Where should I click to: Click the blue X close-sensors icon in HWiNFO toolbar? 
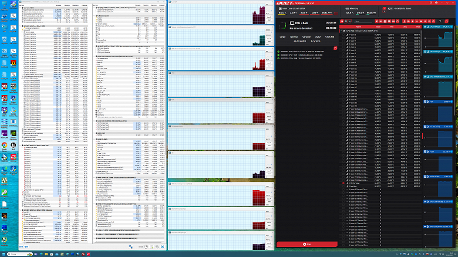(x=163, y=247)
